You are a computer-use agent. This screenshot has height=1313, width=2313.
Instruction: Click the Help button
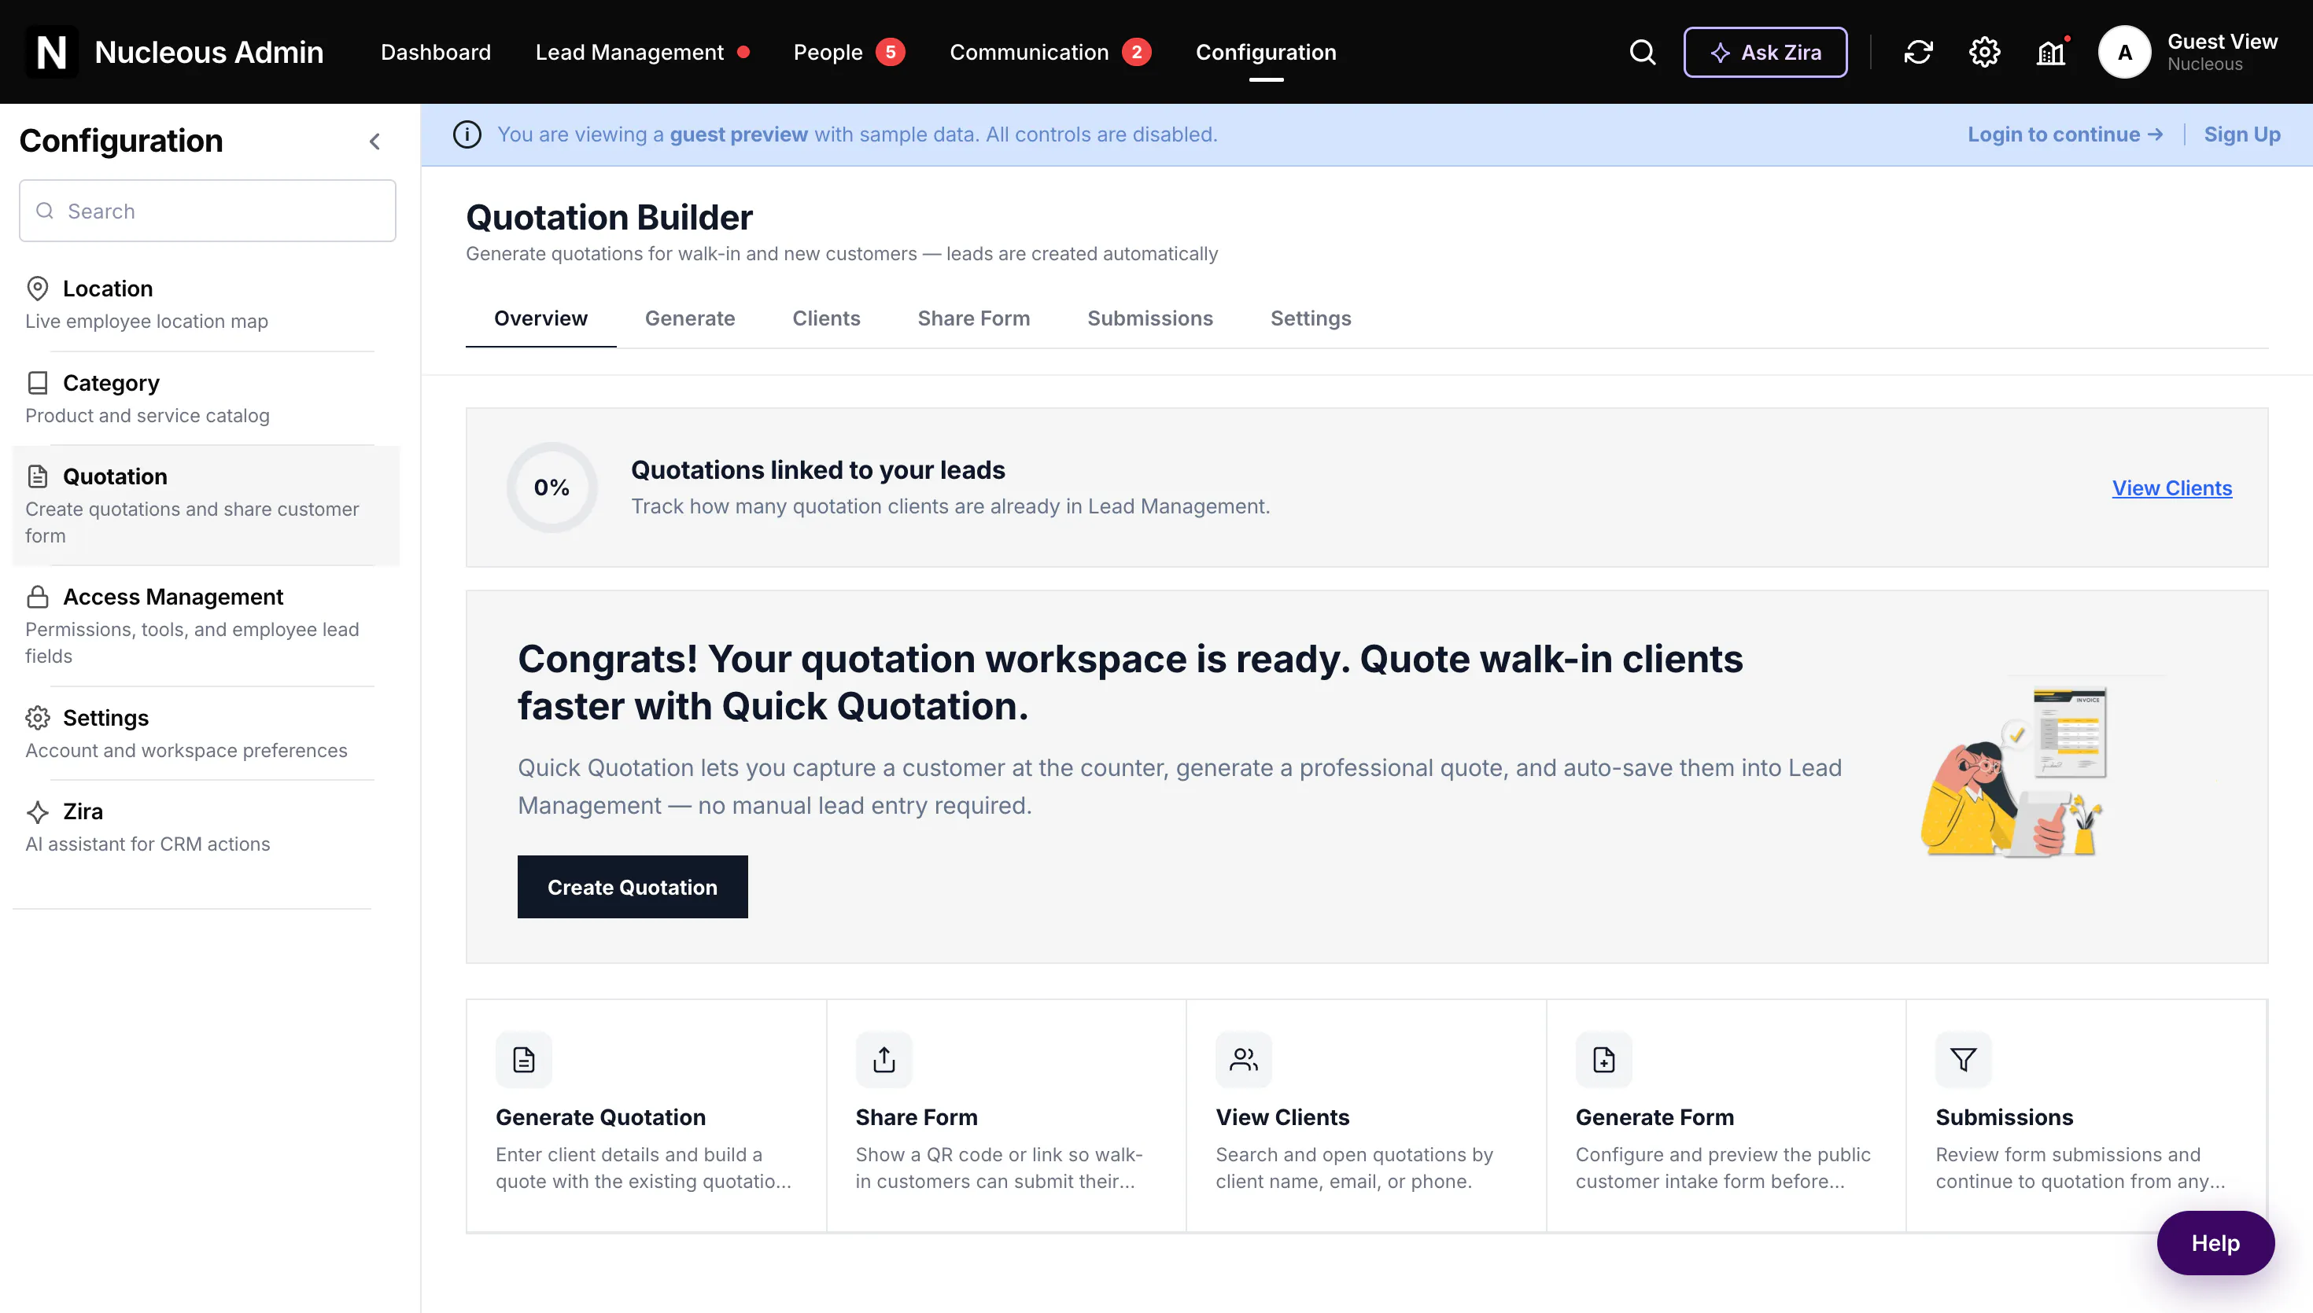coord(2215,1243)
